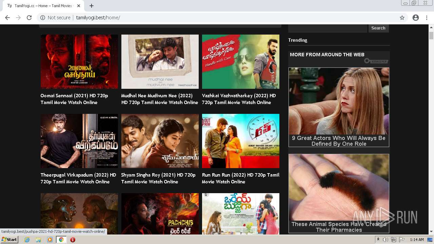View site information Not secure icon
This screenshot has width=434, height=244.
[x=43, y=18]
